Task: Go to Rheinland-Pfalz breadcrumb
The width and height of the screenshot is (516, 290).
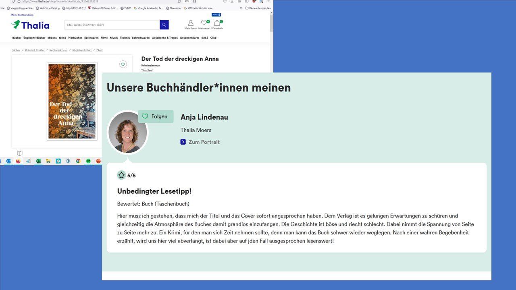Action: click(83, 50)
